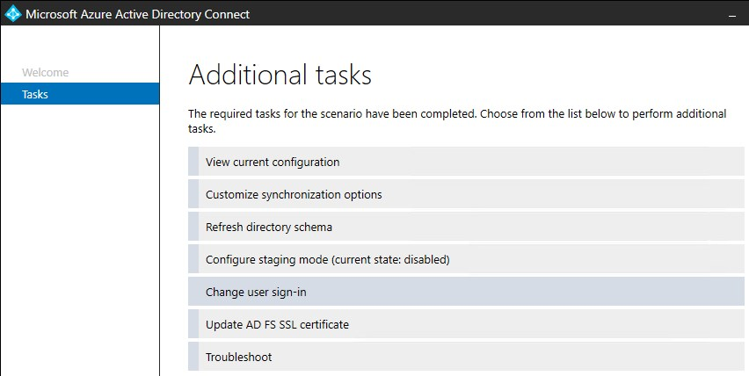Image resolution: width=749 pixels, height=376 pixels.
Task: Click accent strip beside Refresh directory schema
Action: [x=193, y=227]
